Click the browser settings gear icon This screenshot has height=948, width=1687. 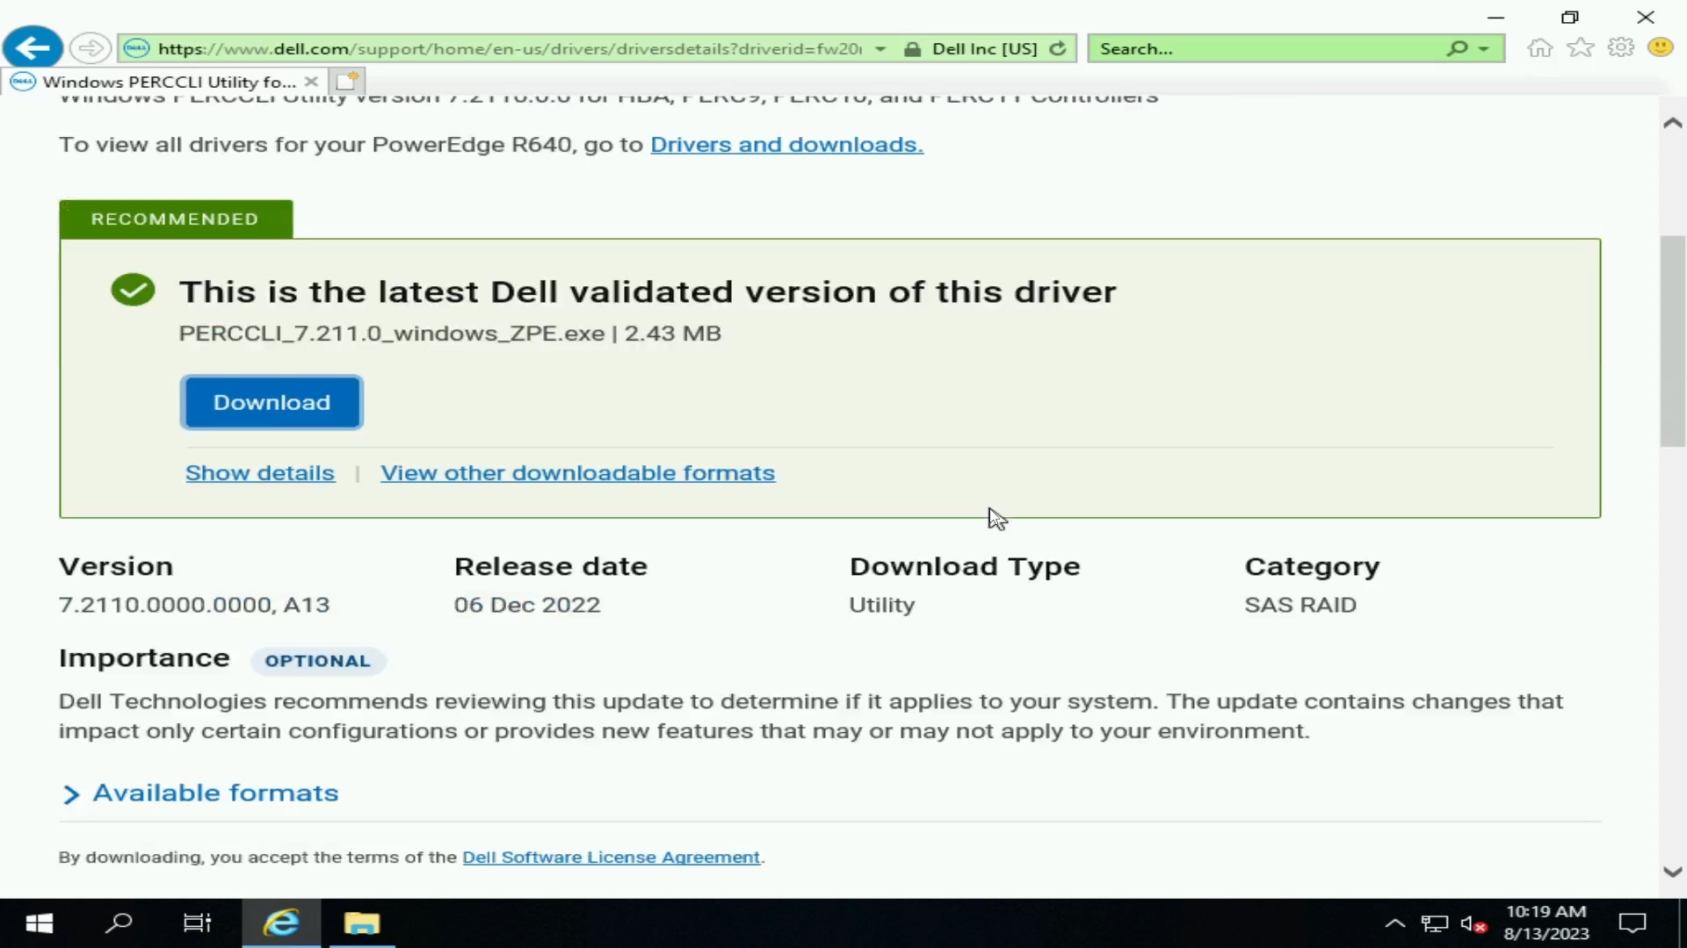(x=1621, y=47)
